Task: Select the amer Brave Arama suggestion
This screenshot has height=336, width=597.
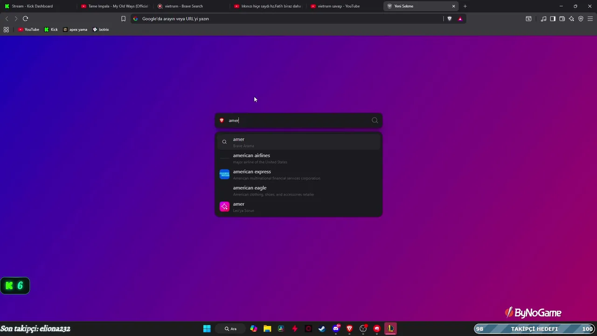Action: coord(298,142)
